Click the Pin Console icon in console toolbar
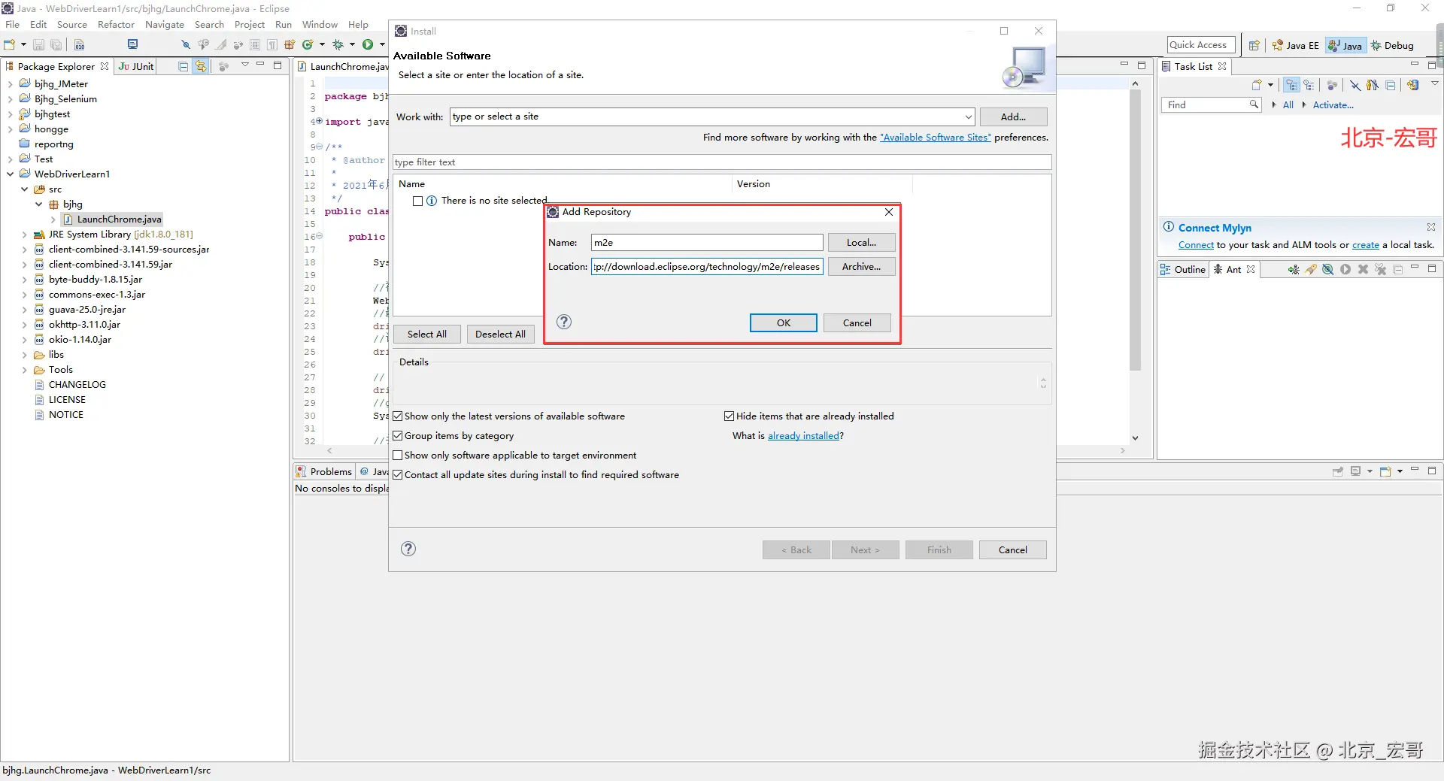1444x781 pixels. 1338,471
